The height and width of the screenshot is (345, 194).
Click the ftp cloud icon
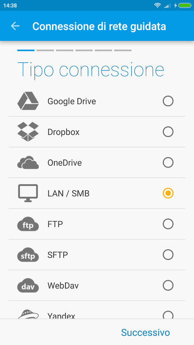tap(28, 224)
